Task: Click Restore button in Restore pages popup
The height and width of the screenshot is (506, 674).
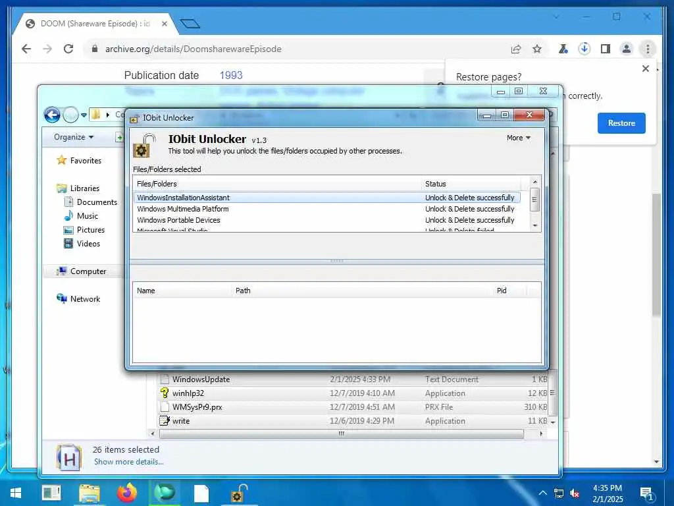Action: pos(621,123)
